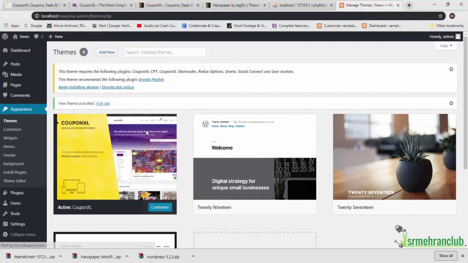The image size is (468, 263).
Task: Open Plugins in the sidebar
Action: 23,193
